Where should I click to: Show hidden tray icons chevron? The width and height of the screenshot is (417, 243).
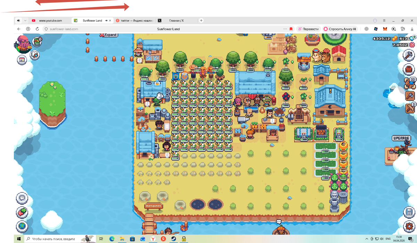click(x=367, y=239)
